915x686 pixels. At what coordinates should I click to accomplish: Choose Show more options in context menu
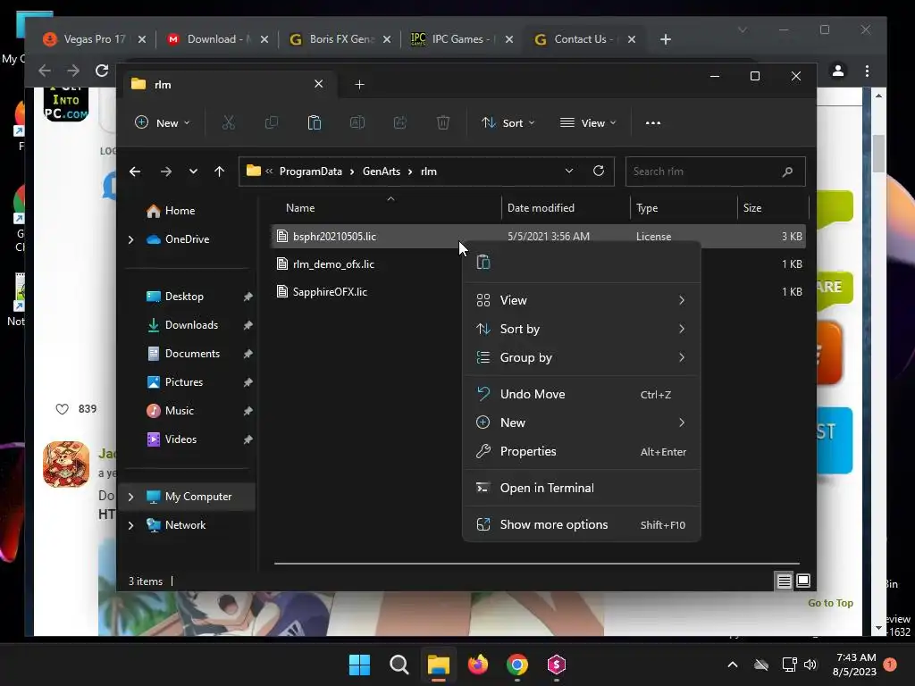pos(581,524)
